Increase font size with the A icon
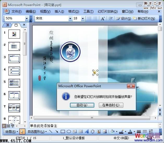 103,19
